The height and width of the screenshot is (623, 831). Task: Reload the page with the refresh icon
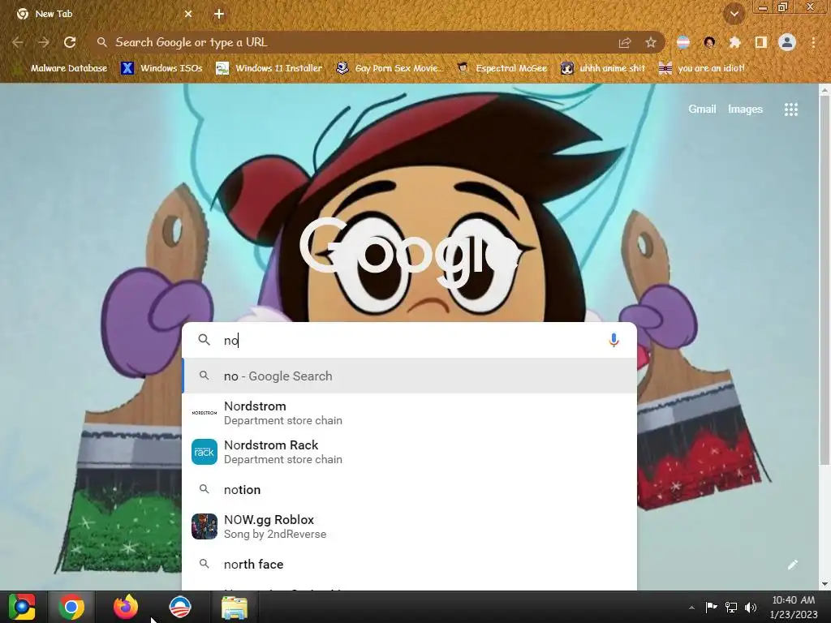point(70,42)
